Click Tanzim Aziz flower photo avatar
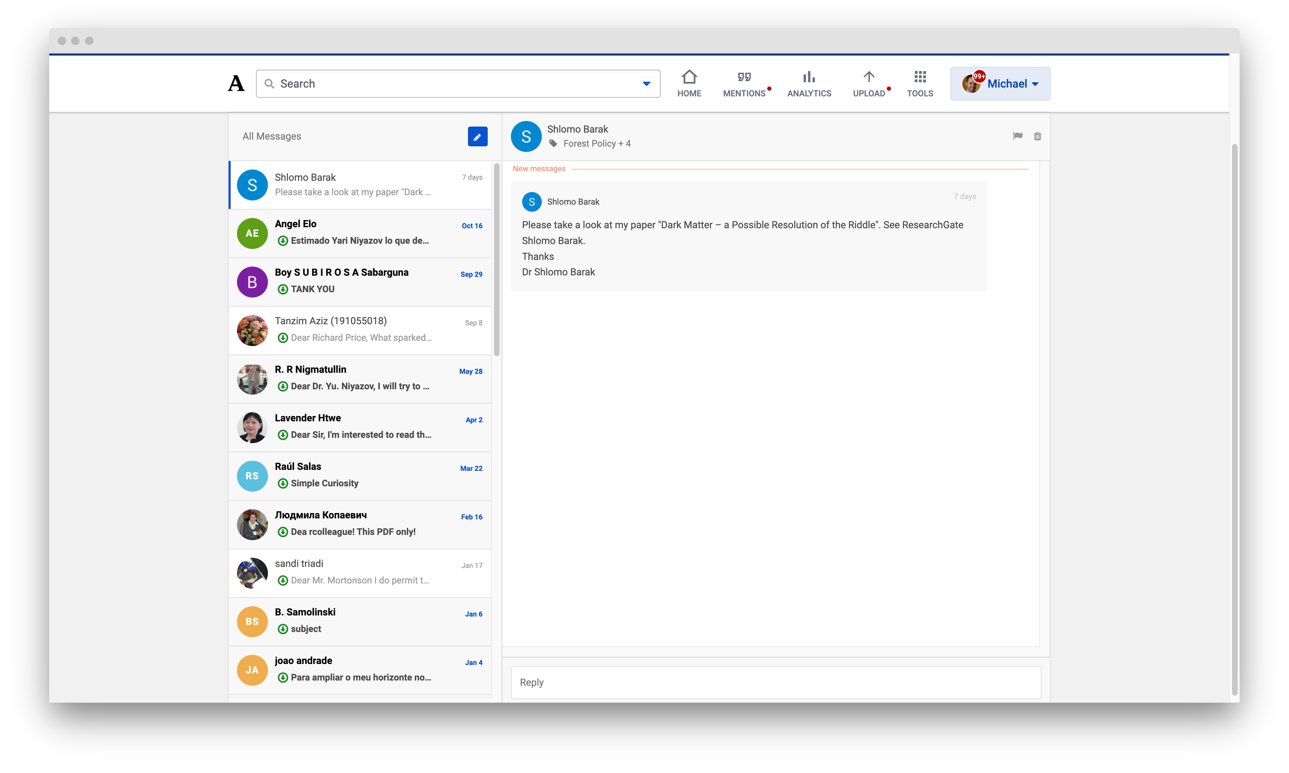 tap(252, 330)
